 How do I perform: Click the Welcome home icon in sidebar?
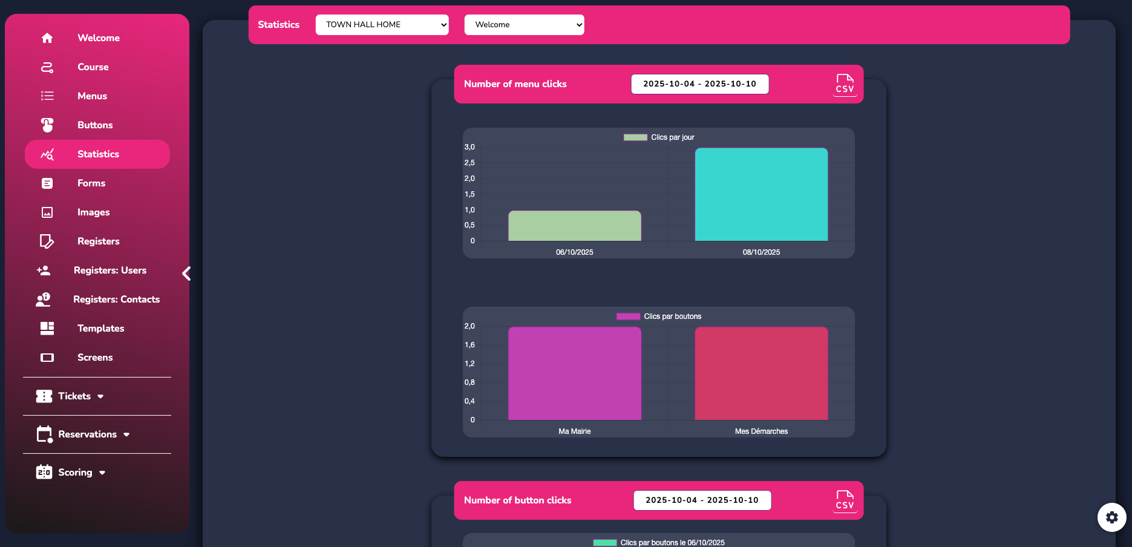click(47, 38)
